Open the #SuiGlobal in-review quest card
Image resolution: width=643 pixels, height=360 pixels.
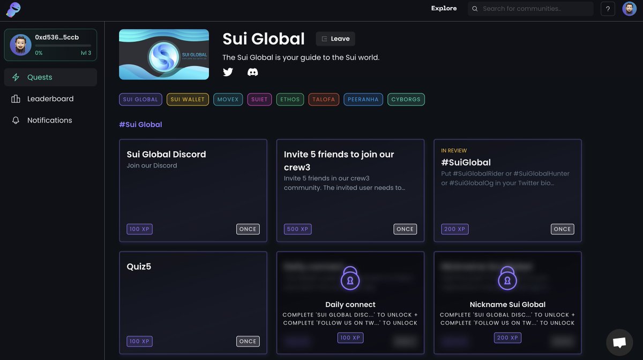[507, 190]
